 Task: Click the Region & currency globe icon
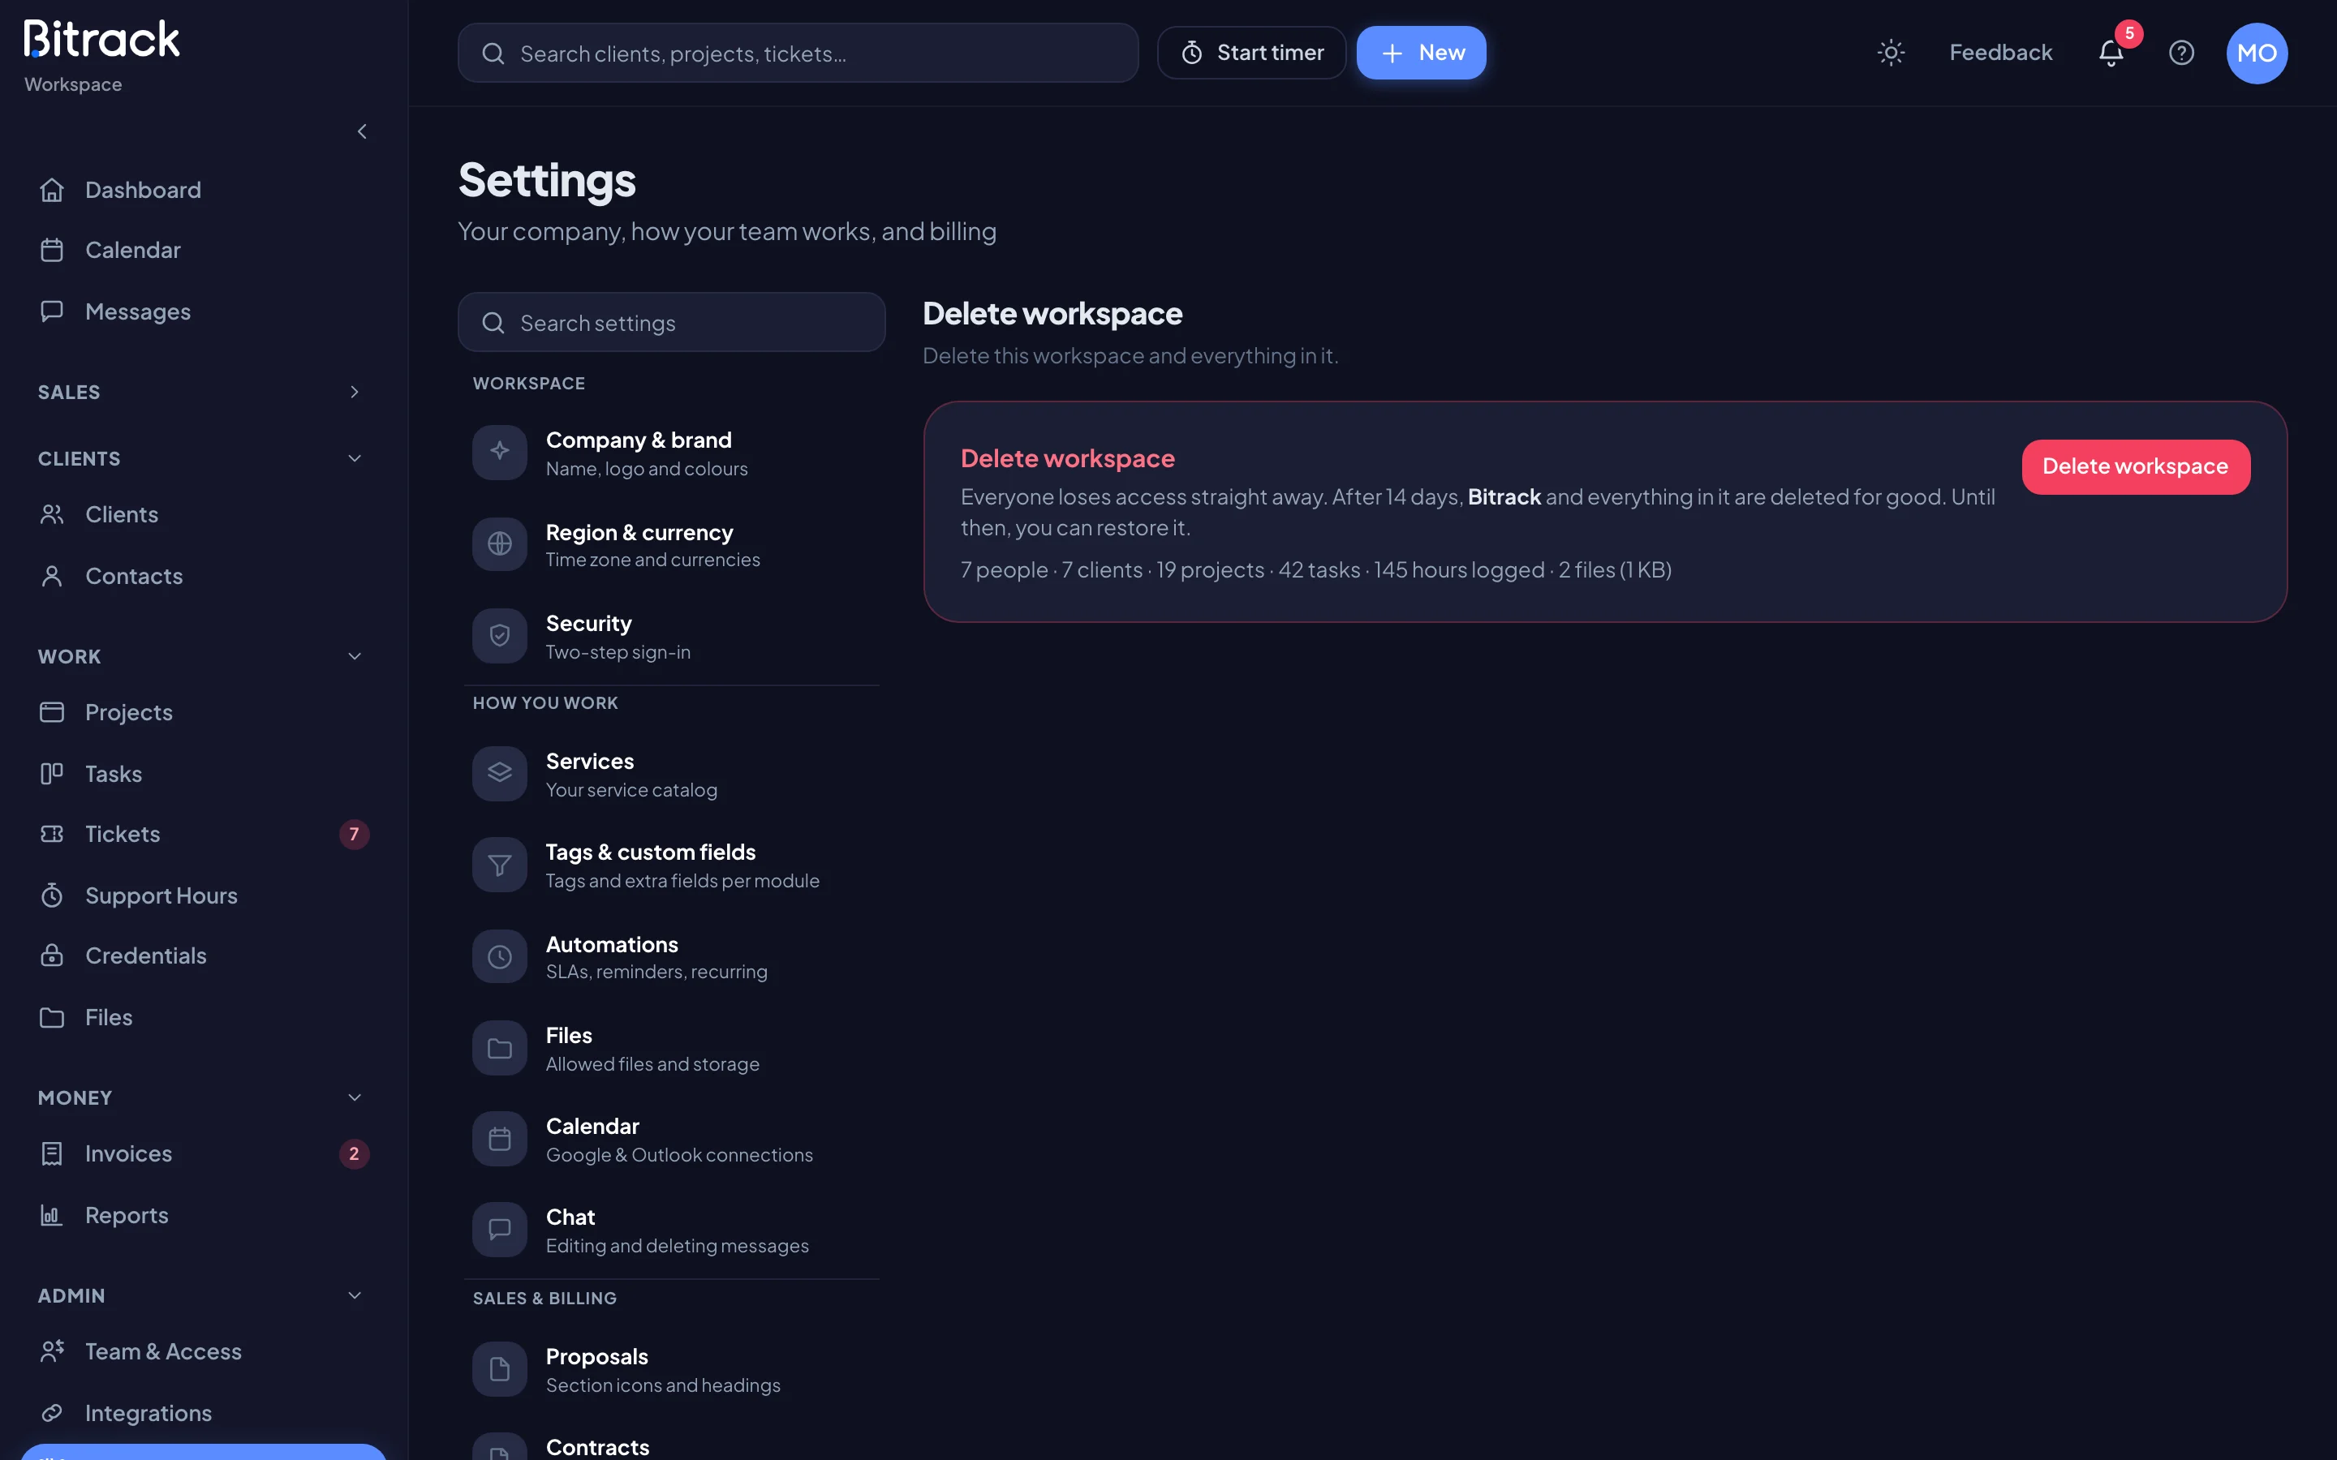[499, 544]
